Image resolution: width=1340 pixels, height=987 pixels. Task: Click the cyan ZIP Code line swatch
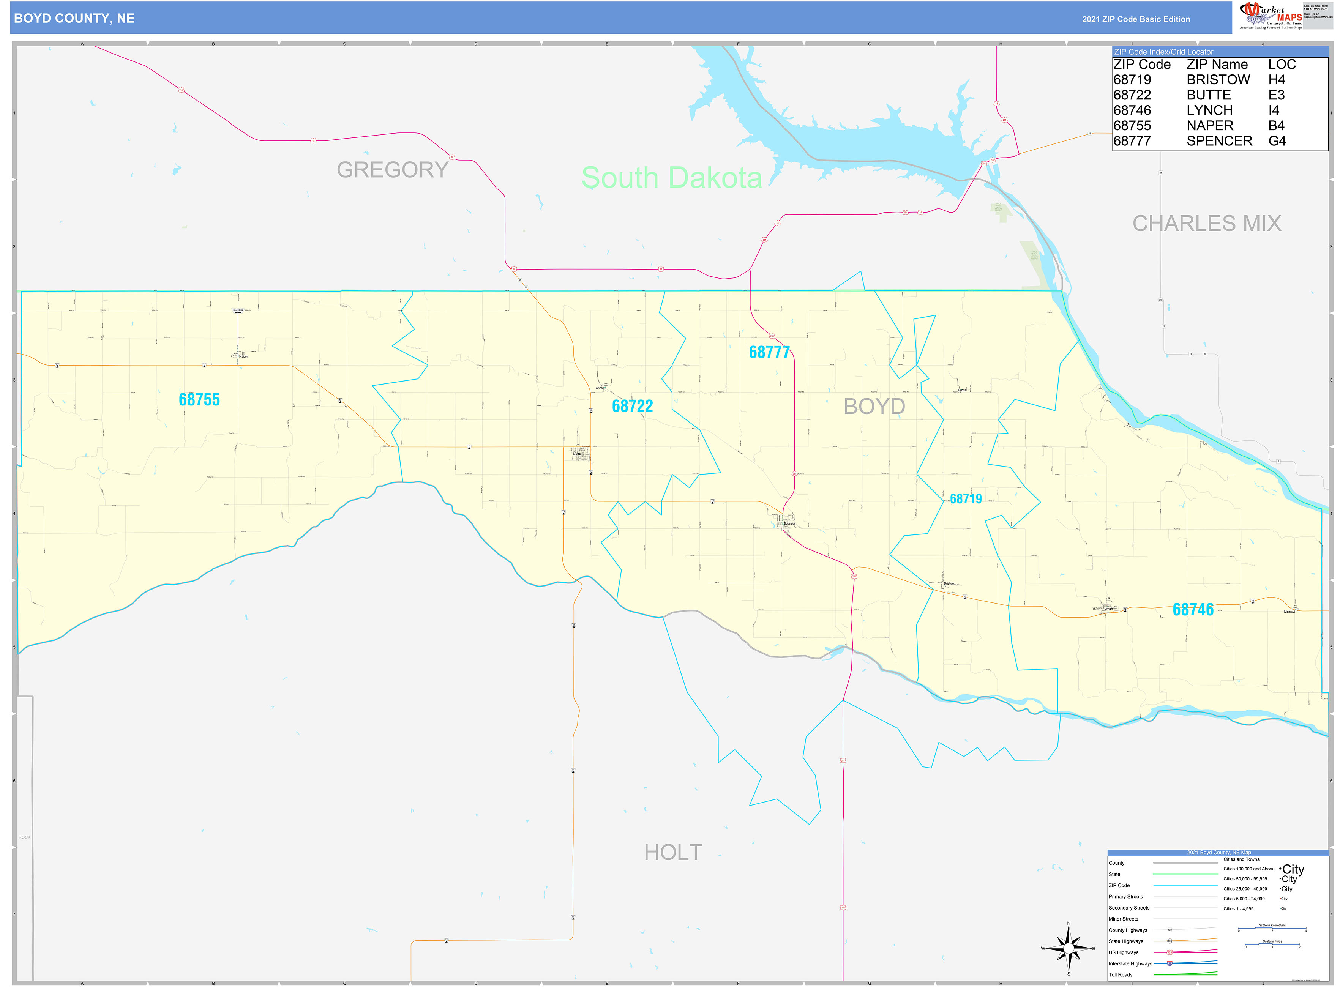coord(1185,885)
